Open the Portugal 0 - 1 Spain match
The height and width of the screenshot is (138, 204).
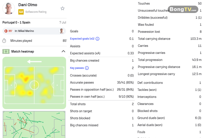[x=16, y=22]
